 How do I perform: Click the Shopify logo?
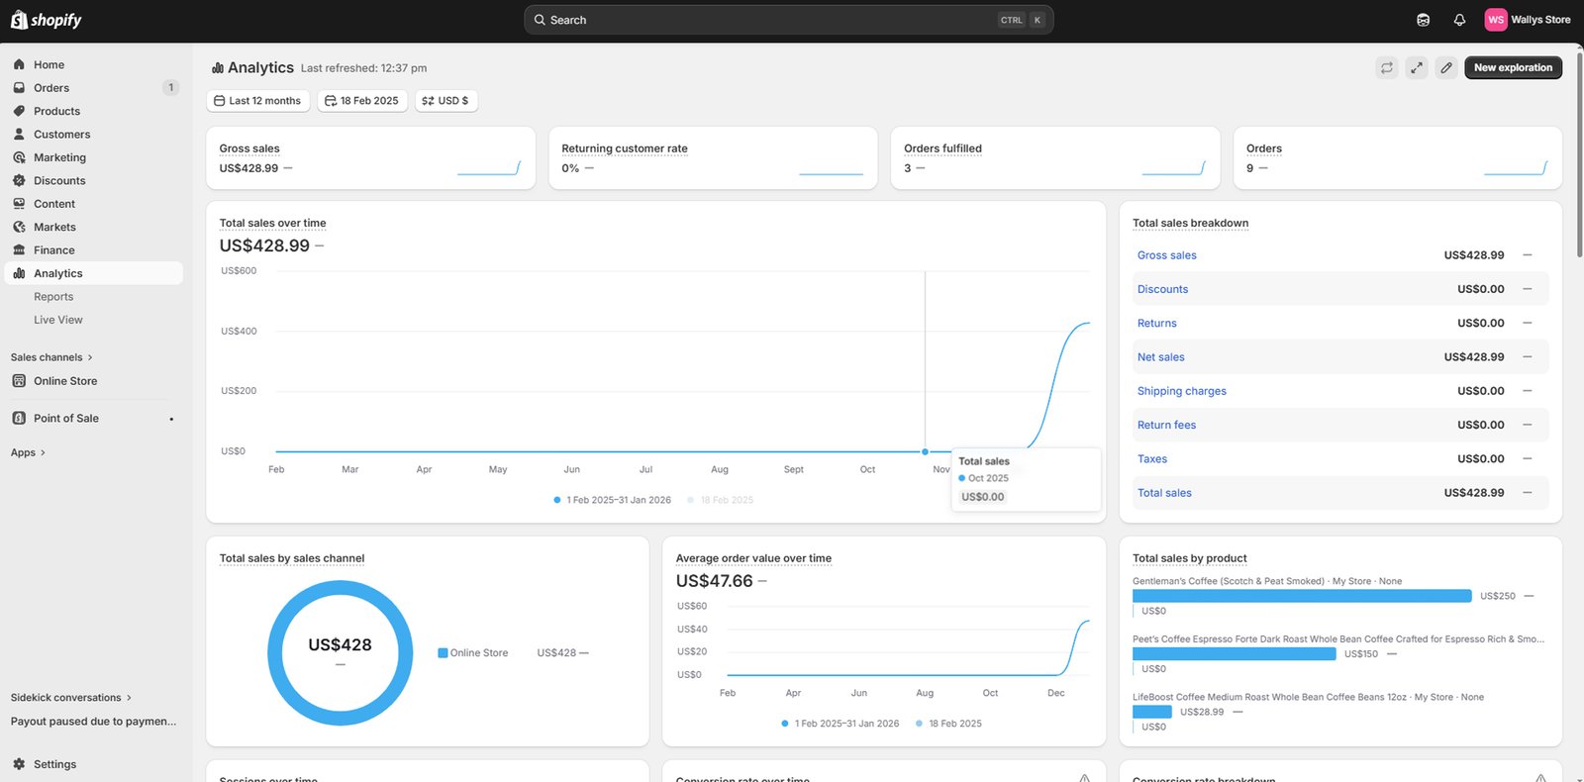point(47,20)
